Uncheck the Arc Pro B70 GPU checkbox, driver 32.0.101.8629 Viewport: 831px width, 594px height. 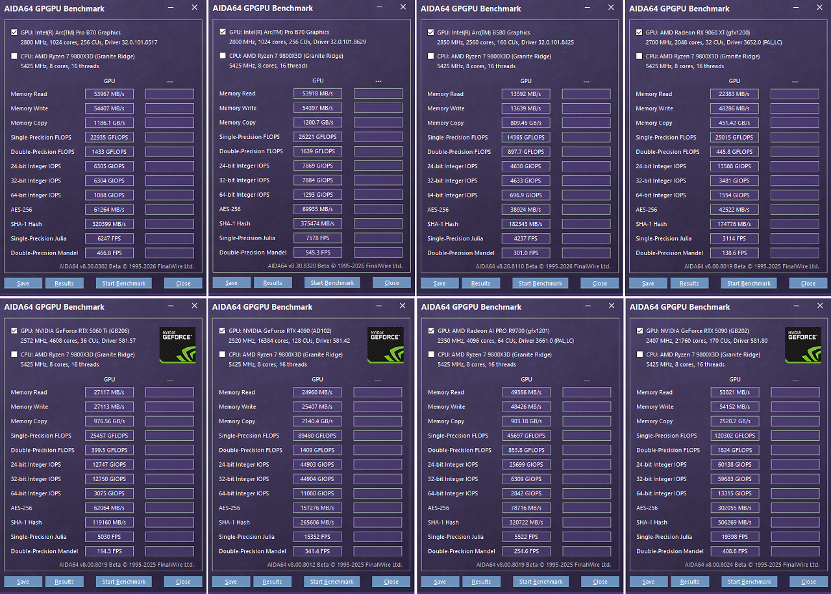click(223, 32)
